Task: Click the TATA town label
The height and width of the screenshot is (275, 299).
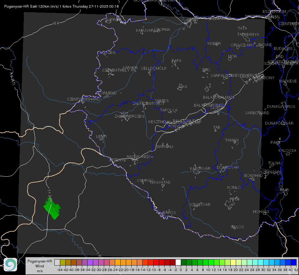Action: 242,28
